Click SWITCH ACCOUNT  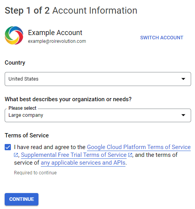coord(162,38)
